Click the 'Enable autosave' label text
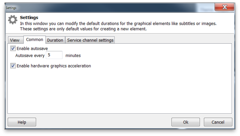This screenshot has height=136, width=240. tap(32, 48)
